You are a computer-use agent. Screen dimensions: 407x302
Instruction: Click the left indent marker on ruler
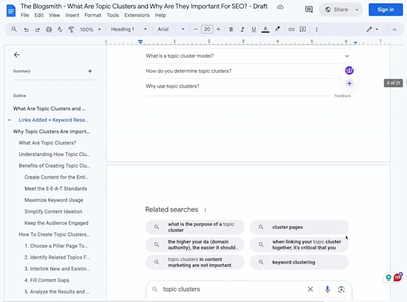coord(140,41)
